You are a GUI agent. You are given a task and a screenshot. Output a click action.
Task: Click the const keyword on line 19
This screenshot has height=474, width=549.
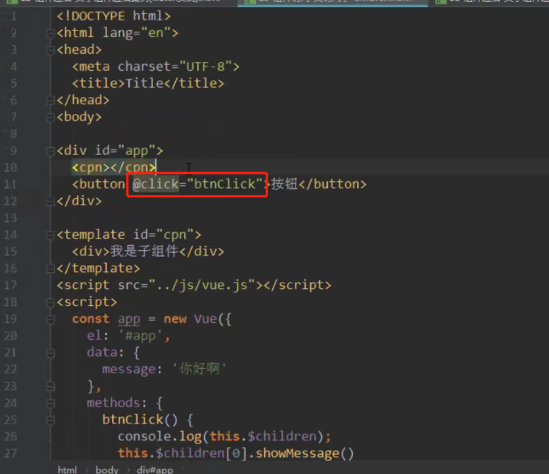tap(91, 319)
